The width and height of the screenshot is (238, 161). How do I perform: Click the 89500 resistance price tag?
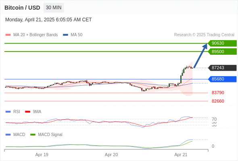point(222,52)
